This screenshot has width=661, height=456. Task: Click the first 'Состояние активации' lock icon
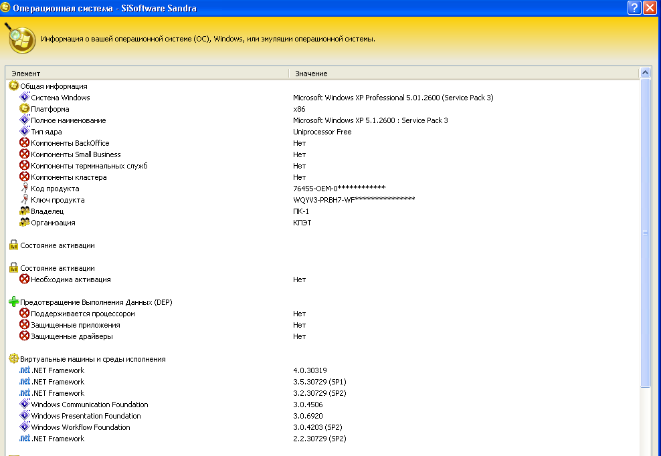pos(13,245)
